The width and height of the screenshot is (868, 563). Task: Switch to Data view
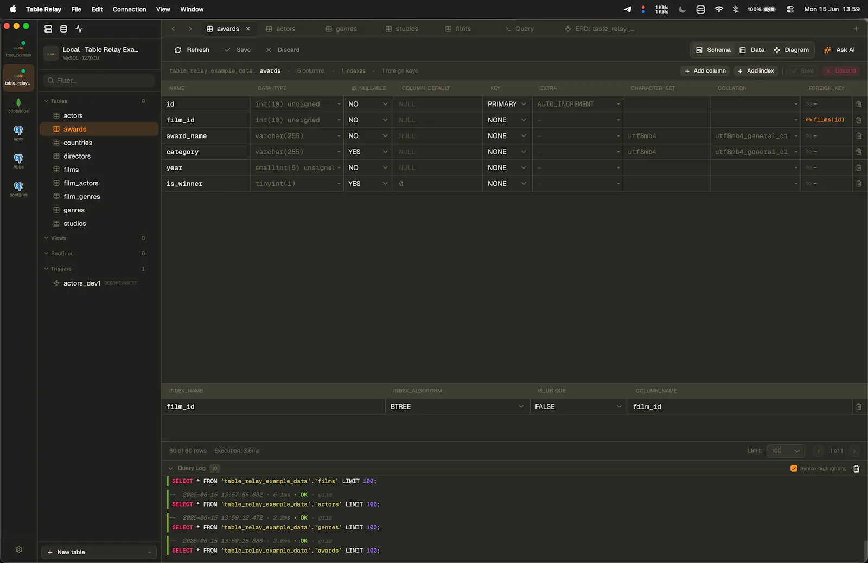tap(752, 50)
